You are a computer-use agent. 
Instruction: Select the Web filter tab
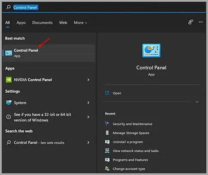tap(63, 23)
